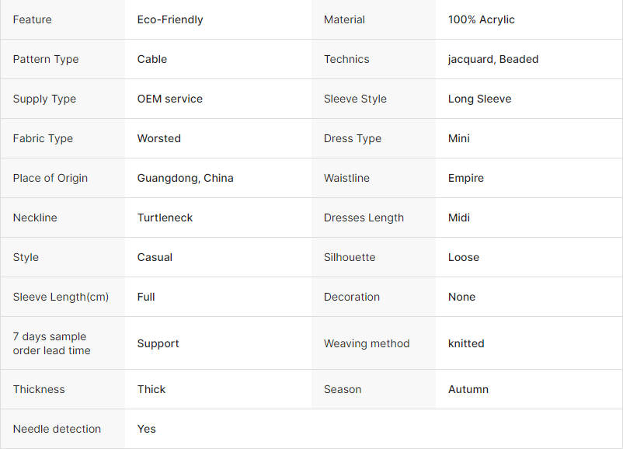Click the Loose silhouette value

[464, 257]
